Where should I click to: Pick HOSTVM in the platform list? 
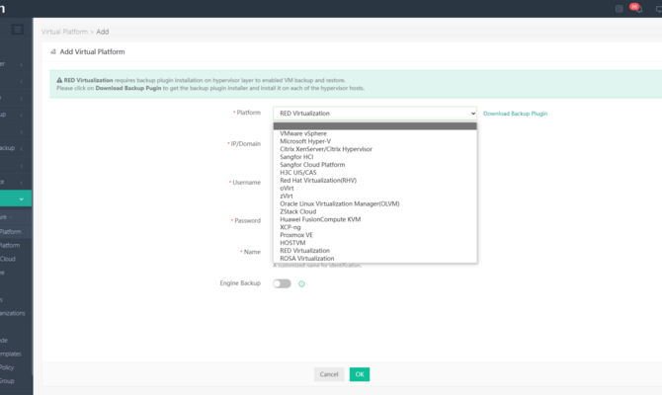point(374,243)
